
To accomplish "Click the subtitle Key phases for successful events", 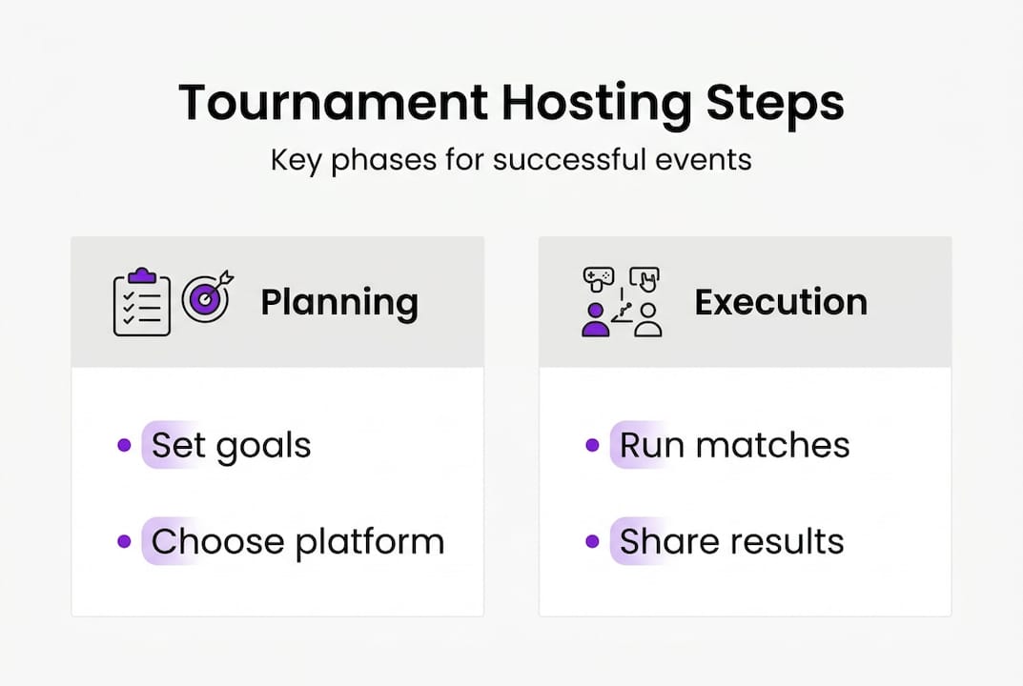I will [511, 158].
